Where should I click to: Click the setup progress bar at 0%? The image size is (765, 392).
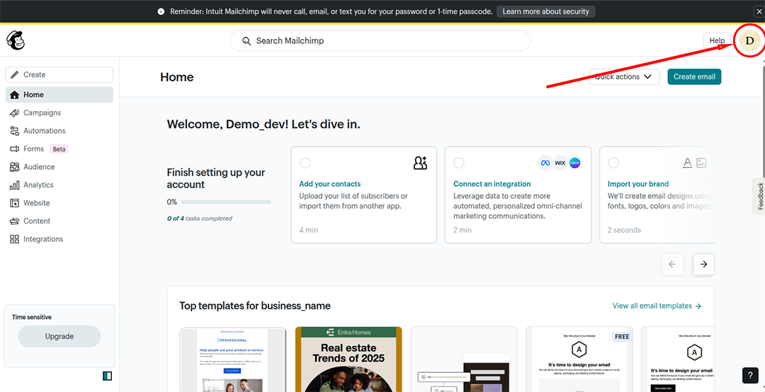(x=226, y=202)
